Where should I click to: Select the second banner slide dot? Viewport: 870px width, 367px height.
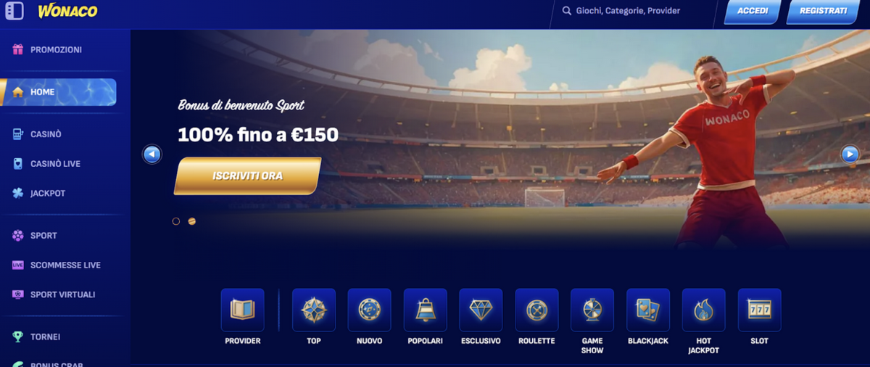coord(191,221)
